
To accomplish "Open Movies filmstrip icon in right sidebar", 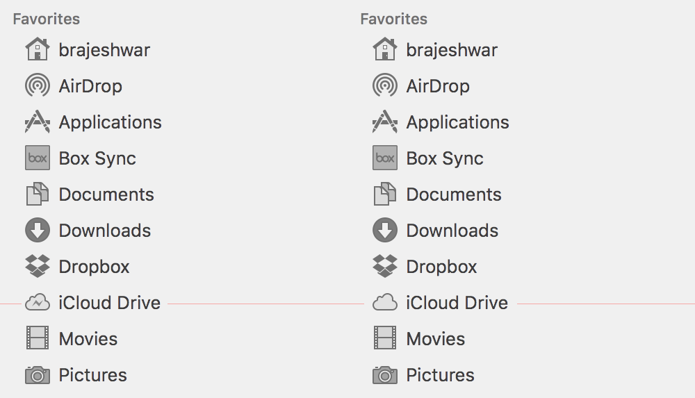I will [385, 338].
